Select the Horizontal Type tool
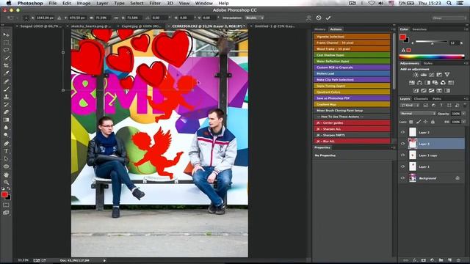 (x=6, y=151)
